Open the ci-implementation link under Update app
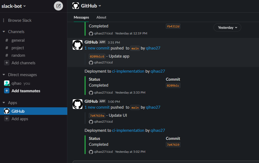Viewport: 259px width, 163px height. 128,71
